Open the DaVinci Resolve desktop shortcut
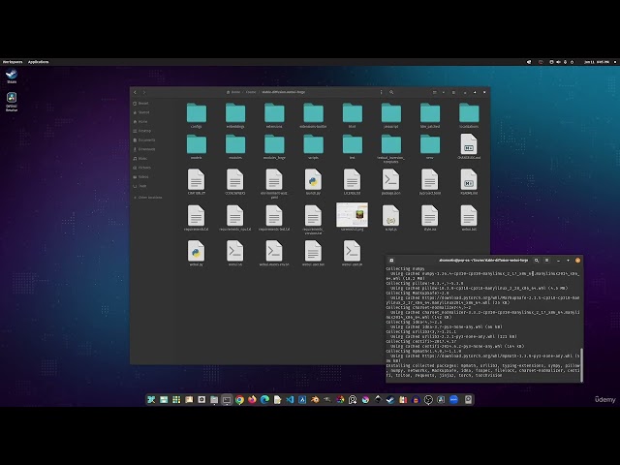This screenshot has width=620, height=465. 12,102
